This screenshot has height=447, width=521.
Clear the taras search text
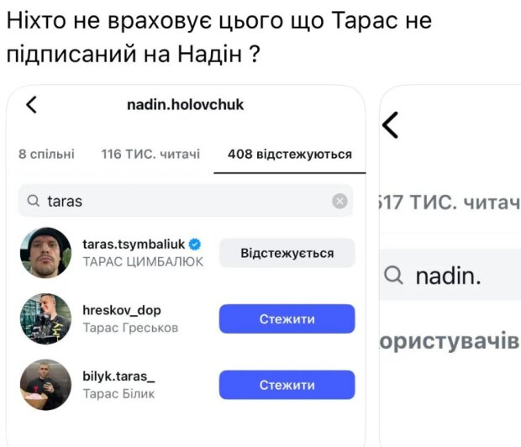point(339,201)
